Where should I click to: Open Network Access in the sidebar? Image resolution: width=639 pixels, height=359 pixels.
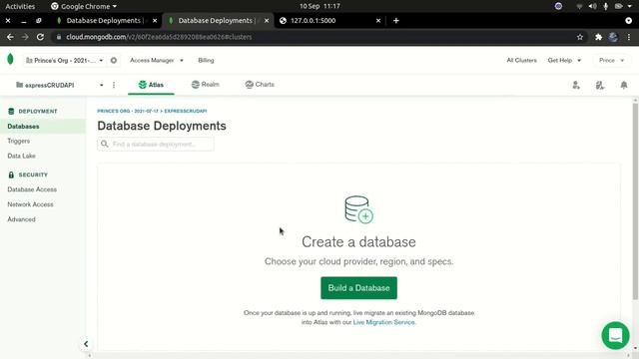click(30, 204)
